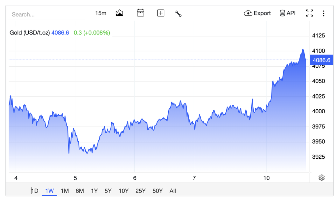Open the calendar date range icon
The image size is (336, 202).
tap(140, 13)
